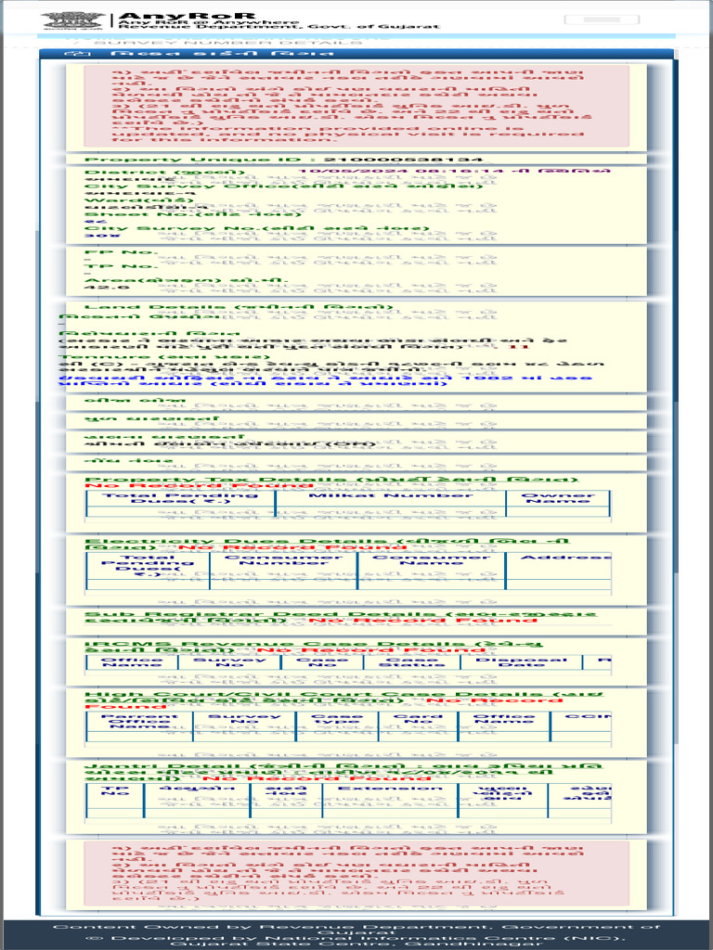
Task: Click the Parrent Office Name column header
Action: point(139,721)
